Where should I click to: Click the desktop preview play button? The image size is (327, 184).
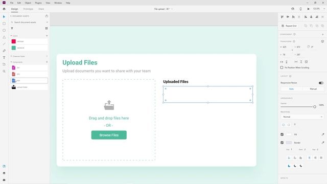point(309,9)
